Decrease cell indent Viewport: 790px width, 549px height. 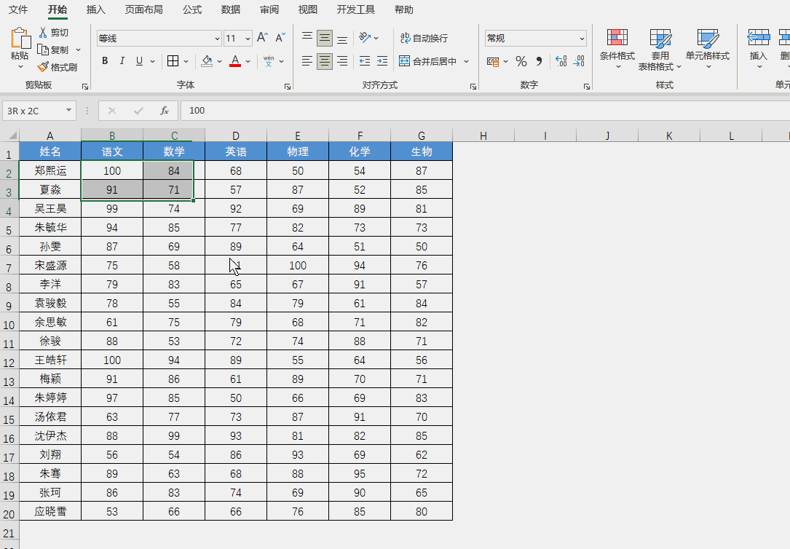365,61
